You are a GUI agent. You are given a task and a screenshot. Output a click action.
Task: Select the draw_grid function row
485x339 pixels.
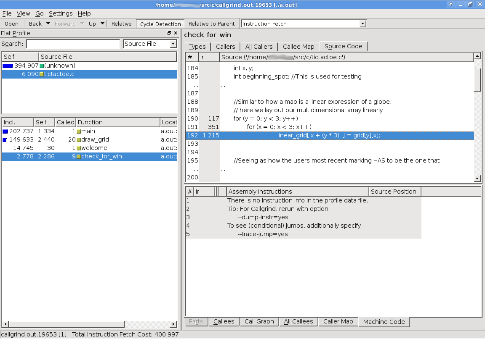tap(89, 139)
